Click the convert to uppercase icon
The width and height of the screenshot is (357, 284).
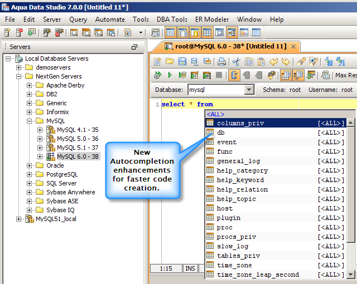[x=341, y=61]
